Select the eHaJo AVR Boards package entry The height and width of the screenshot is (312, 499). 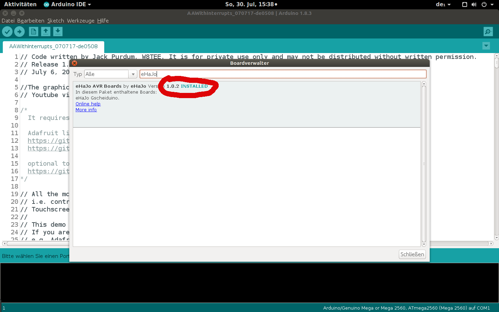click(x=247, y=104)
